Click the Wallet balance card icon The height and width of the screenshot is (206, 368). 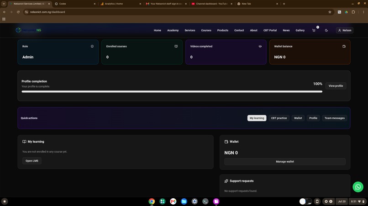click(x=344, y=46)
